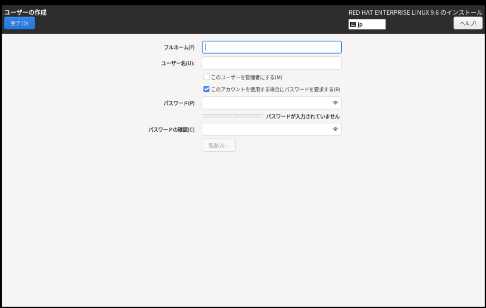Click the パスワード(P) label
Screen dimensions: 486x308
[179, 103]
